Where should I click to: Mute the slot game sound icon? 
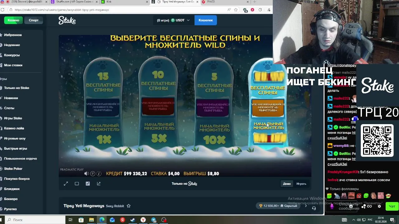click(86, 174)
